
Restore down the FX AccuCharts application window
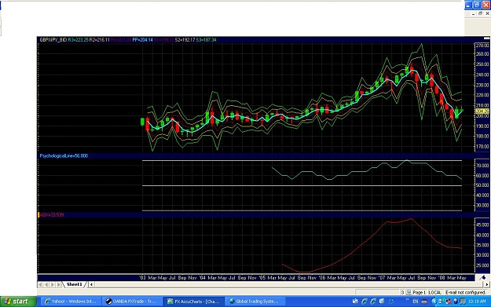click(477, 5)
